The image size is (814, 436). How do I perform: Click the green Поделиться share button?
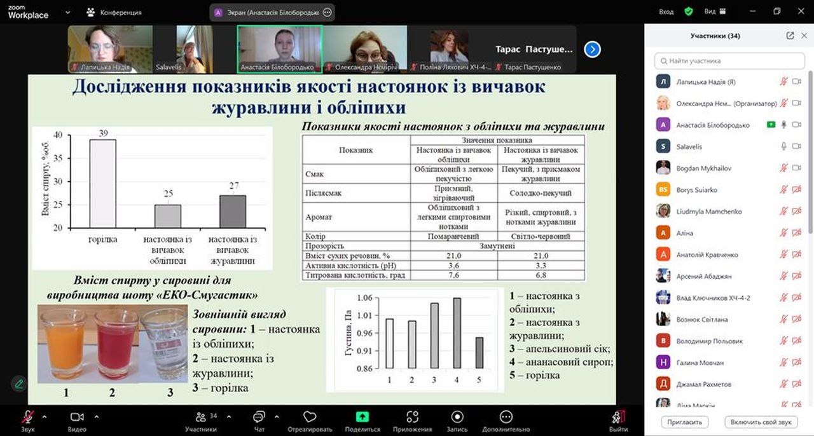pos(362,421)
